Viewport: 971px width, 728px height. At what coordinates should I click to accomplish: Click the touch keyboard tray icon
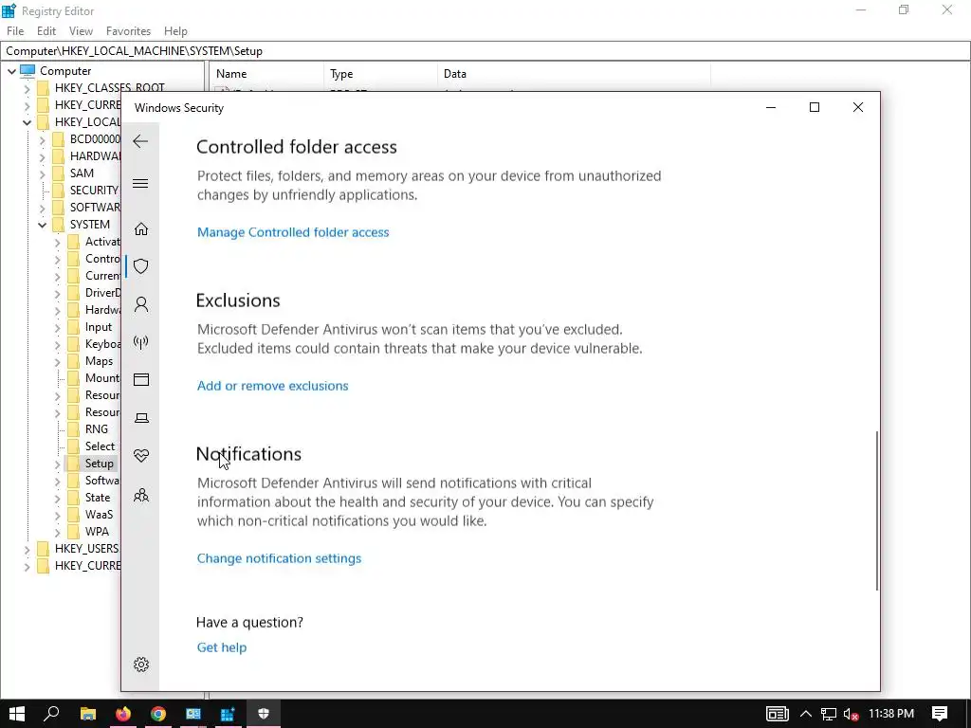778,714
